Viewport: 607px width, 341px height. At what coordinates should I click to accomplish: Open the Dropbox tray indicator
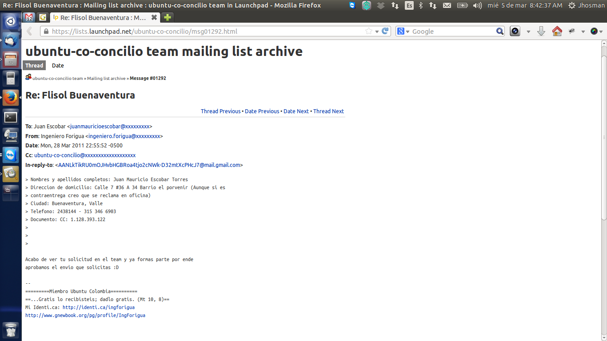(x=381, y=5)
